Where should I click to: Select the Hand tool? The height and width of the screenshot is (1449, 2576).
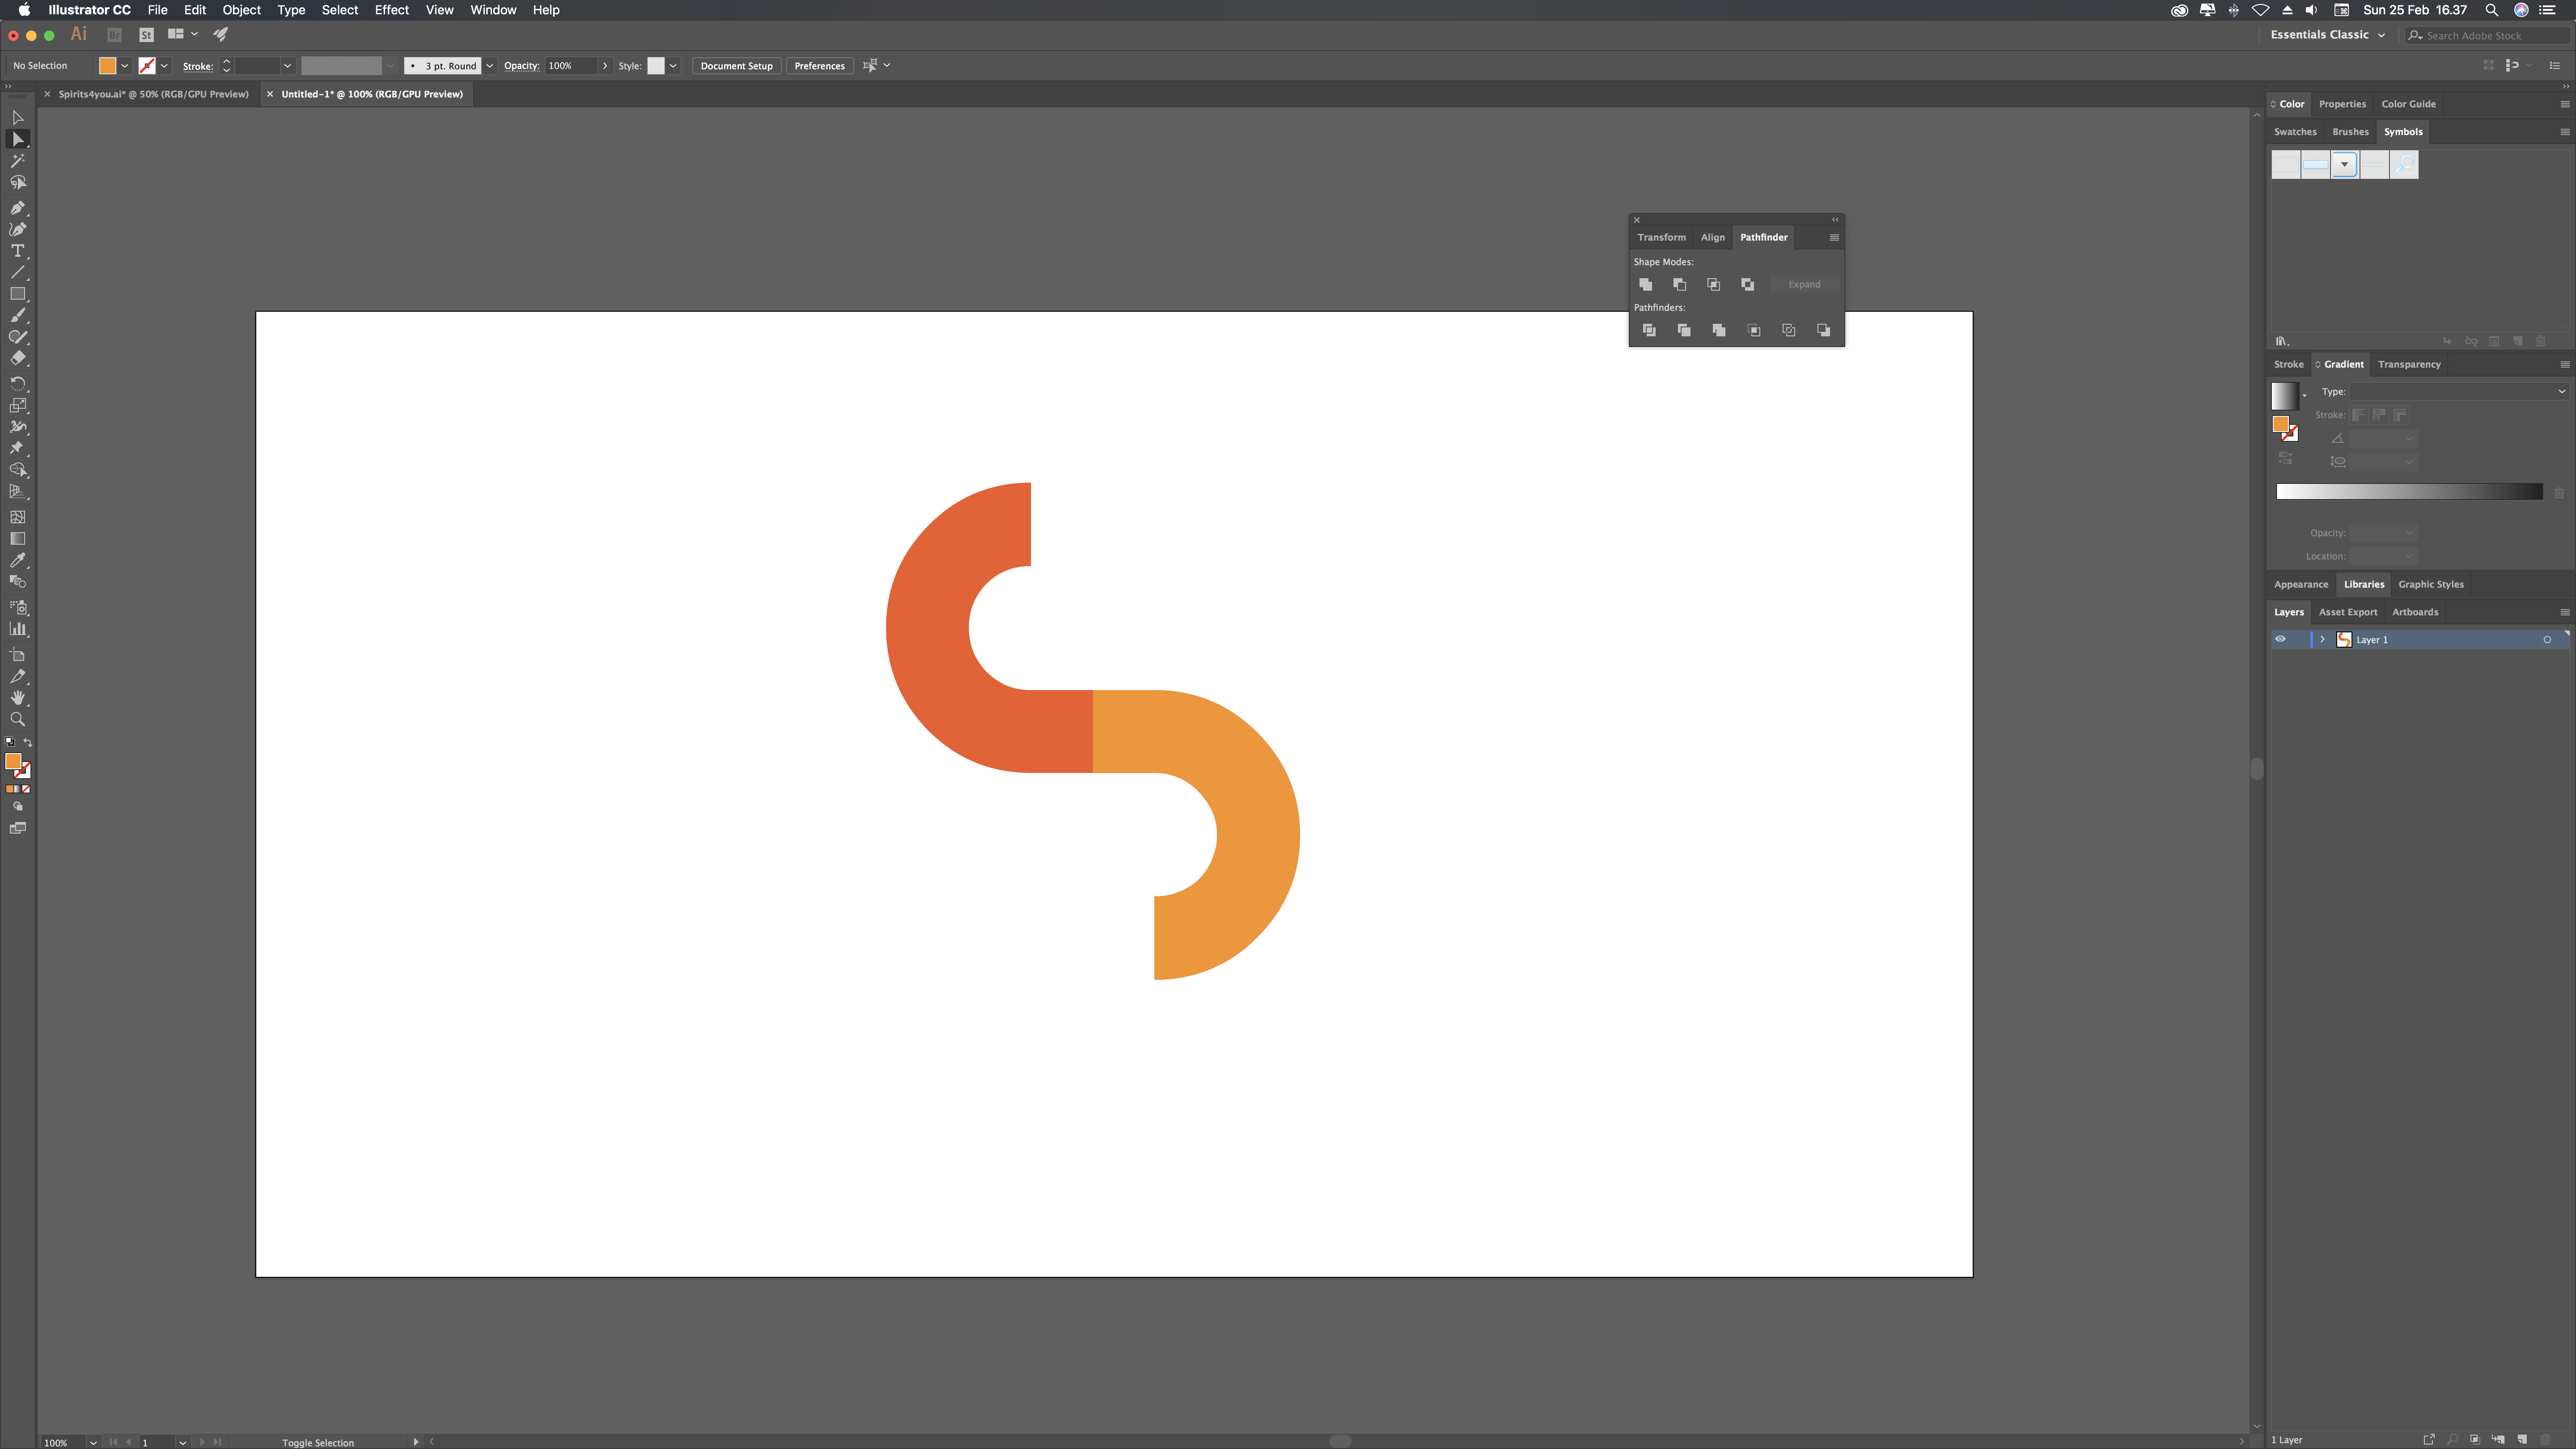pos(17,697)
